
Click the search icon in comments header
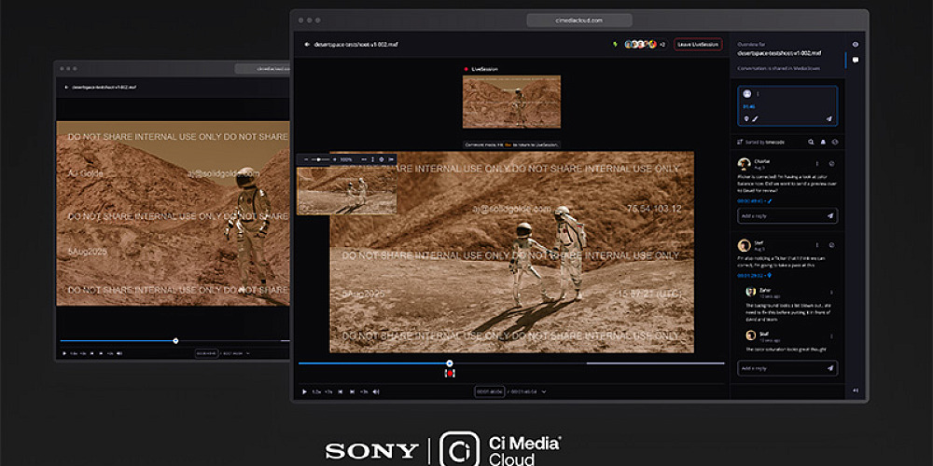point(811,142)
